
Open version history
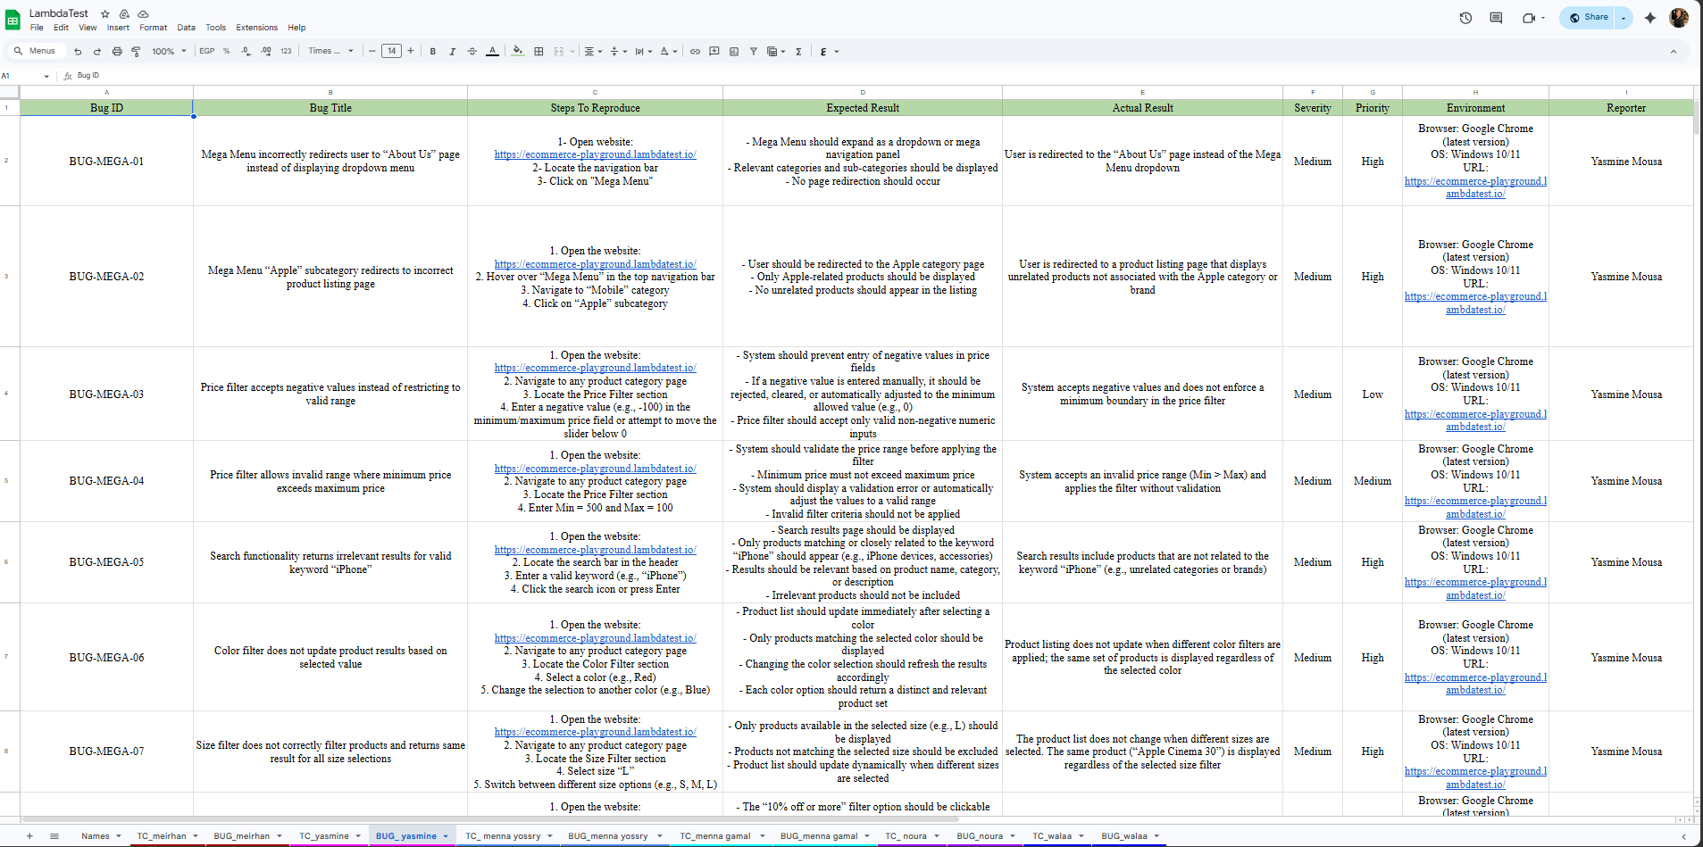pyautogui.click(x=1465, y=18)
